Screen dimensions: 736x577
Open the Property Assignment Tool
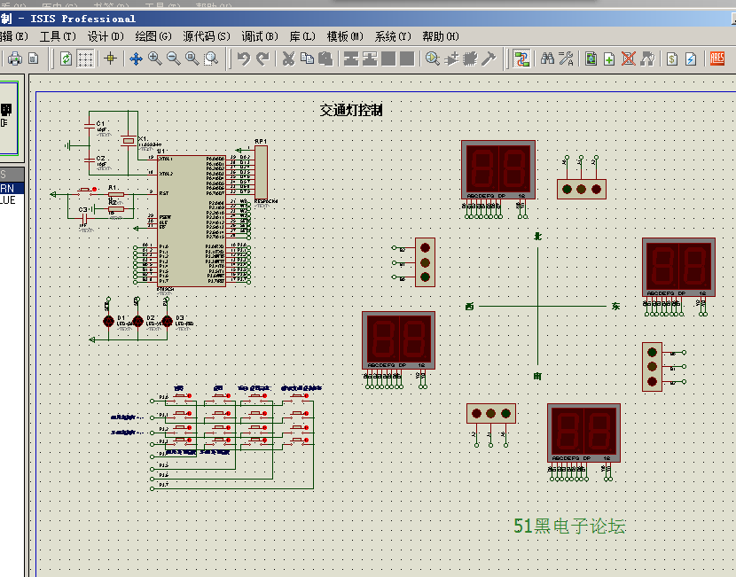pyautogui.click(x=566, y=58)
